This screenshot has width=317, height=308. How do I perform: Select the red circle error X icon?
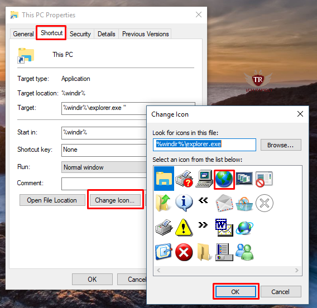(184, 252)
